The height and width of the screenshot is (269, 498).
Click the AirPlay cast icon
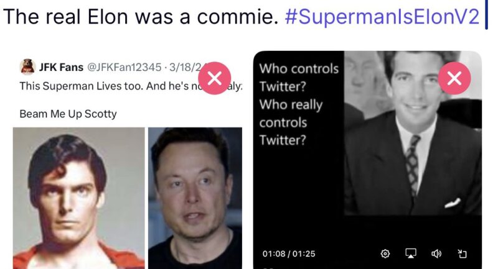pyautogui.click(x=411, y=253)
